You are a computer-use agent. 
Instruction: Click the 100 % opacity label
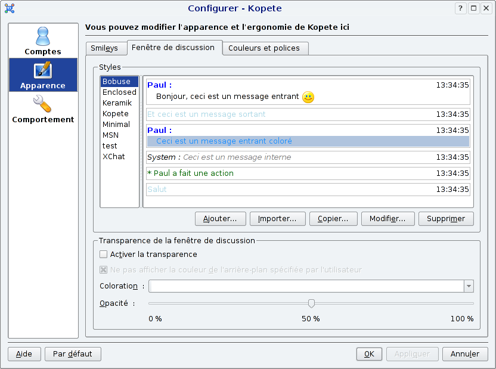pos(462,319)
